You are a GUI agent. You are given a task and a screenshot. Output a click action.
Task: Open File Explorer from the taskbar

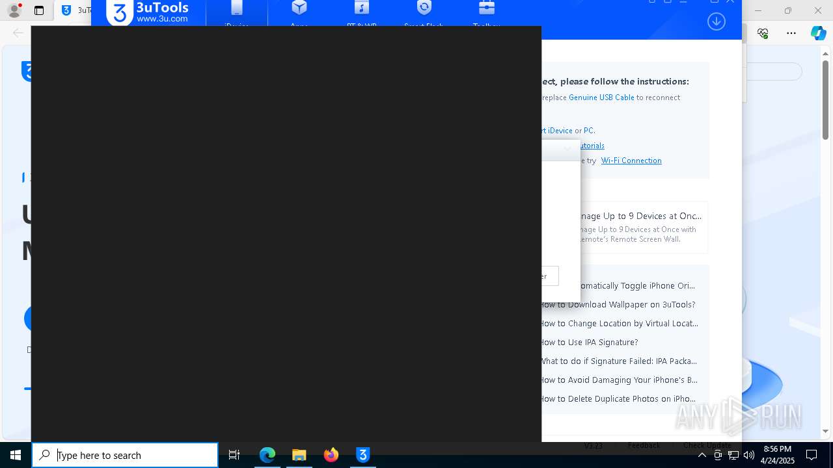[x=299, y=455]
